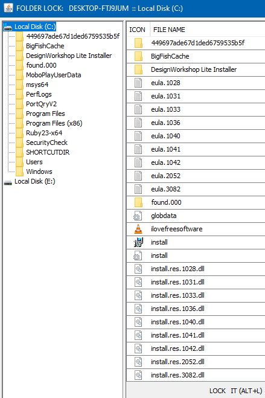Click document icon of eula.1040
This screenshot has height=398, width=265.
pyautogui.click(x=138, y=136)
